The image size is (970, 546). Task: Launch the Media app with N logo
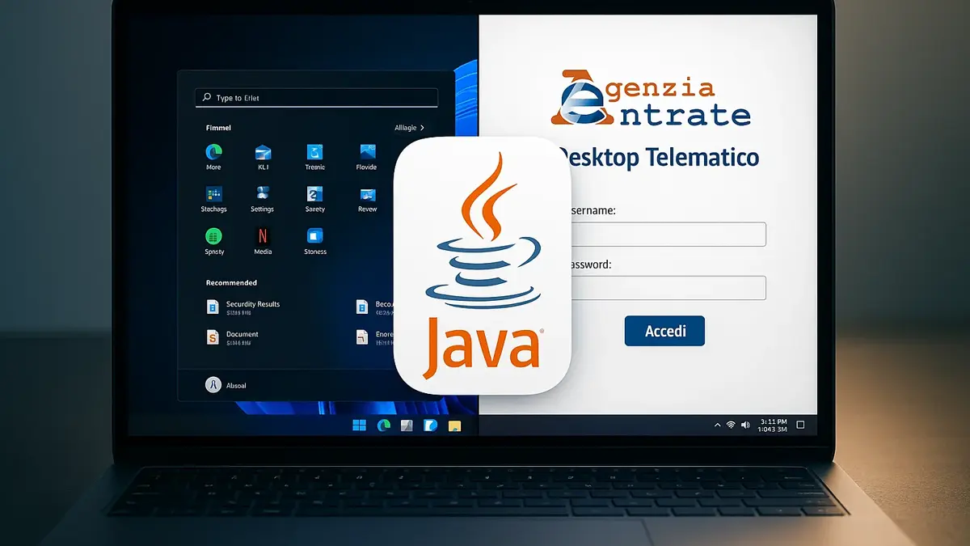[263, 236]
